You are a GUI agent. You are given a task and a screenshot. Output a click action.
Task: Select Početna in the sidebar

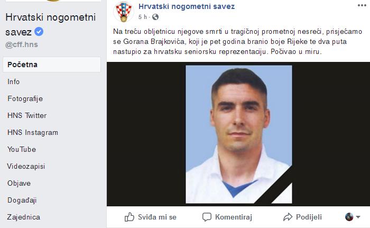tap(52, 65)
